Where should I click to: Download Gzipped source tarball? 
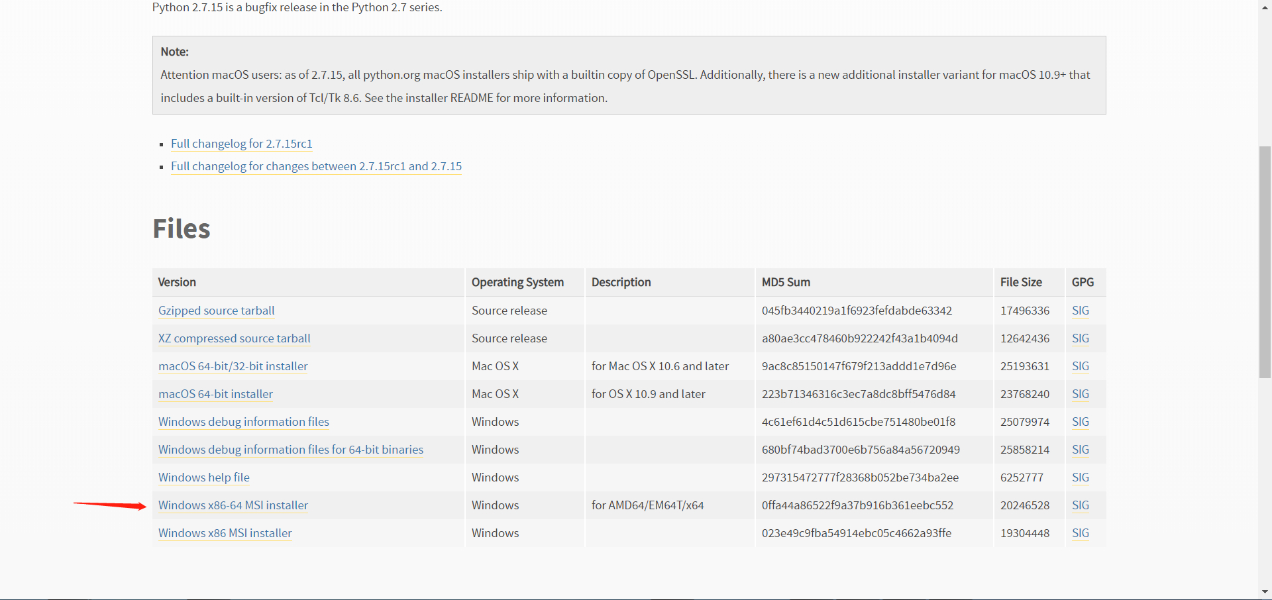point(216,311)
